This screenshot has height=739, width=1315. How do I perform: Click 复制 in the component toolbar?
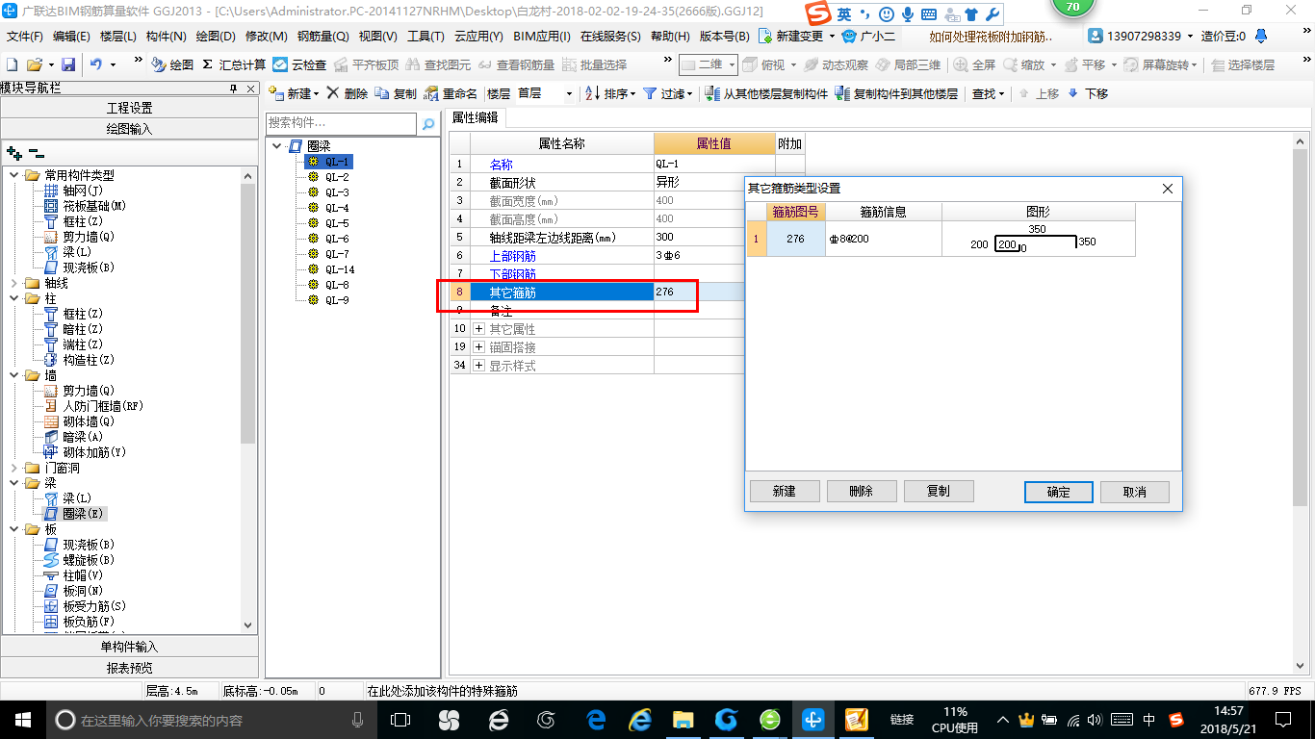tap(396, 93)
